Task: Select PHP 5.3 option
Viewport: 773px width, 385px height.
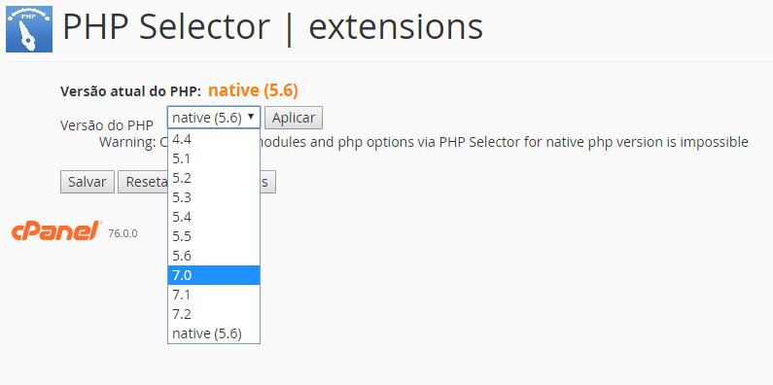Action: [x=214, y=197]
